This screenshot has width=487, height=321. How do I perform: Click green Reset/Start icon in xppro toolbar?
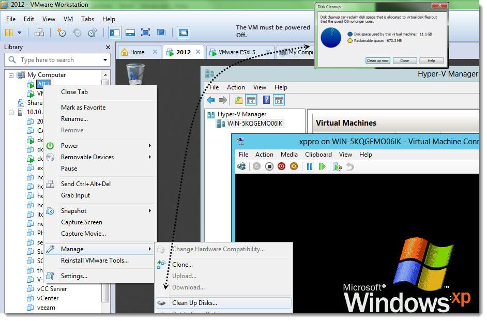[322, 167]
